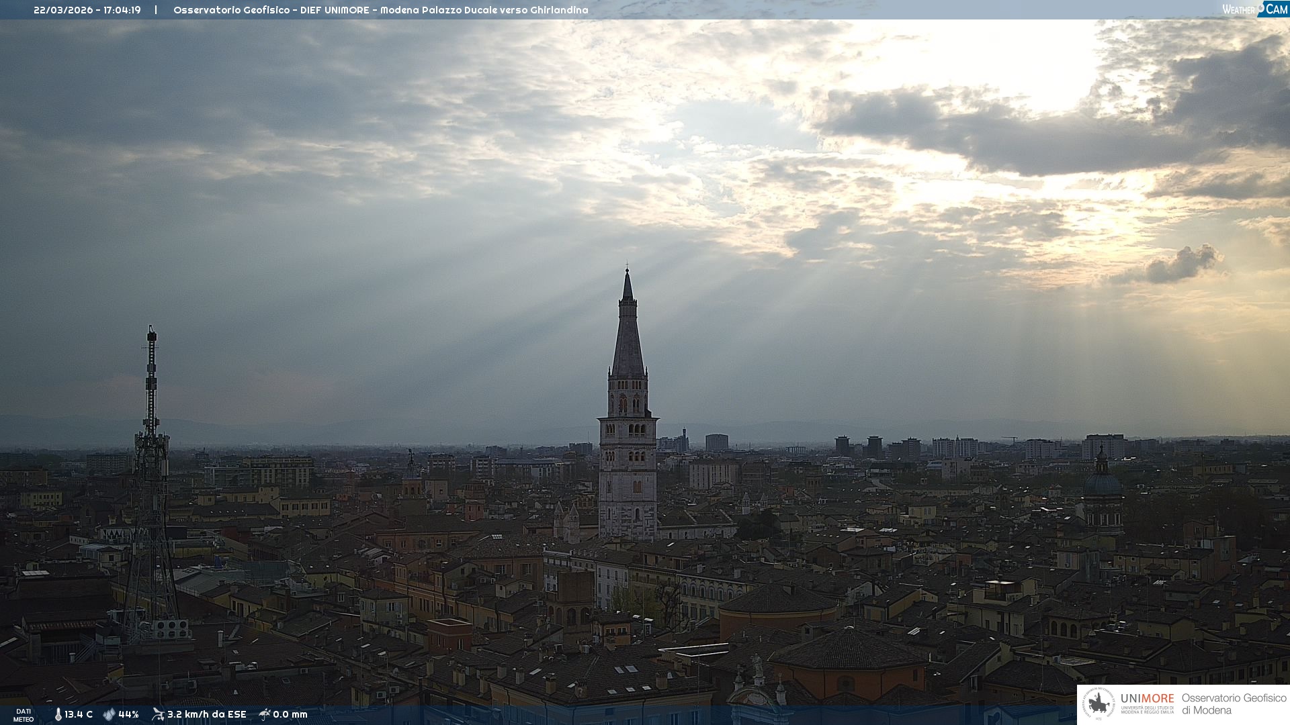The image size is (1290, 725).
Task: Click Osservatorio Geofisico di Modena text
Action: (1234, 704)
